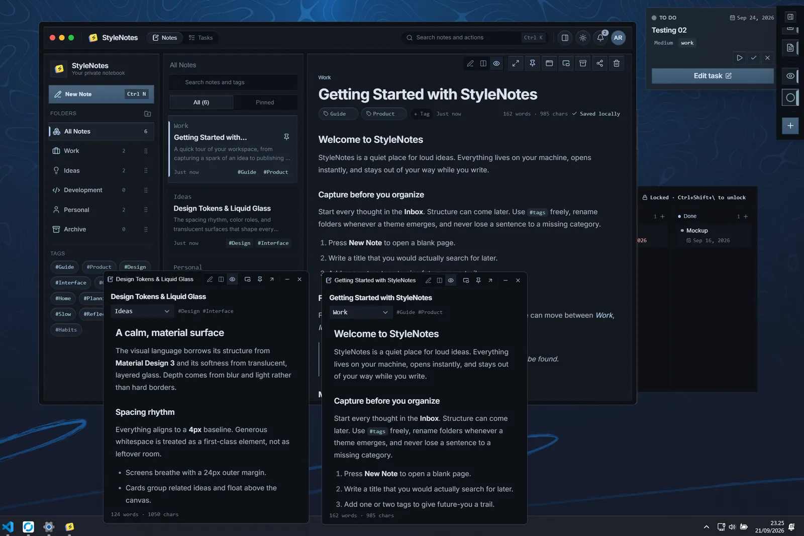Open the Work folder's drag handle options
Screen dimensions: 804x536
pos(146,151)
